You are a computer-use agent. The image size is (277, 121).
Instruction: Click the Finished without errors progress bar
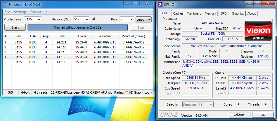[x=78, y=27]
